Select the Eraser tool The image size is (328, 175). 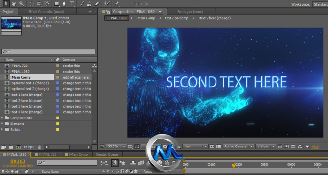(x=97, y=4)
